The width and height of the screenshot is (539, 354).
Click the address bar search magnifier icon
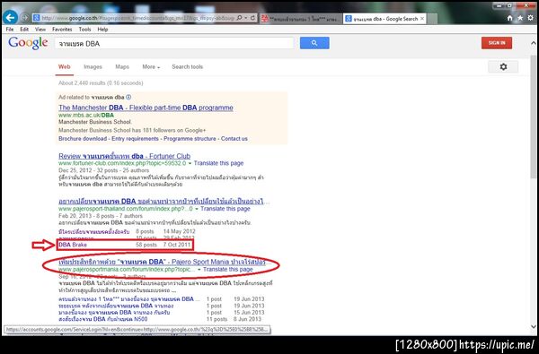(239, 18)
